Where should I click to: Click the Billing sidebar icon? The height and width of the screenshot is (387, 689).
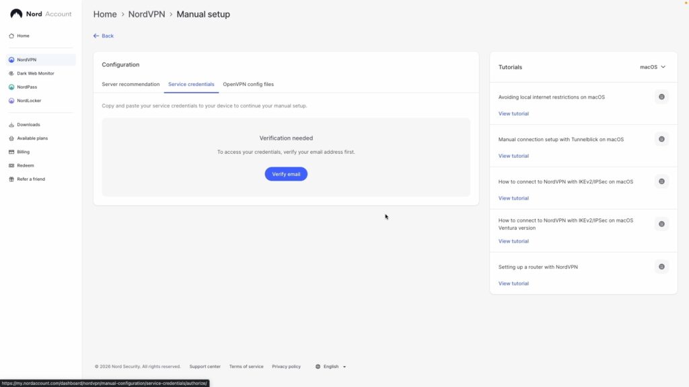coord(11,152)
